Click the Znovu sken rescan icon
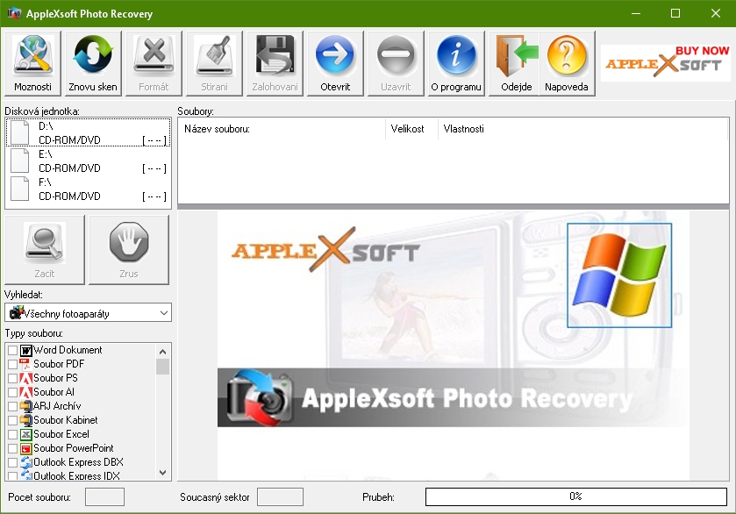 [93, 63]
